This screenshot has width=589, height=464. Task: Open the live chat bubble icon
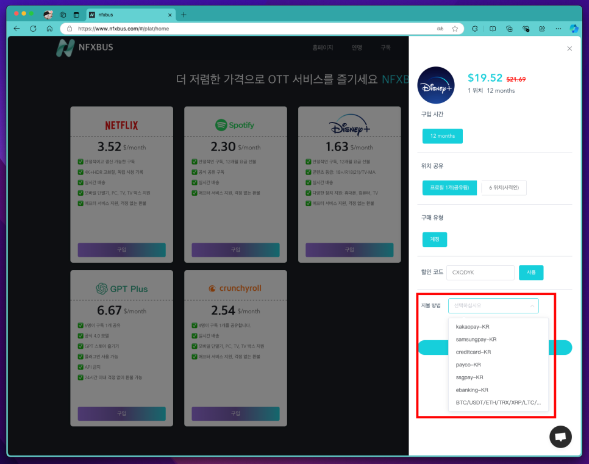[x=560, y=437]
